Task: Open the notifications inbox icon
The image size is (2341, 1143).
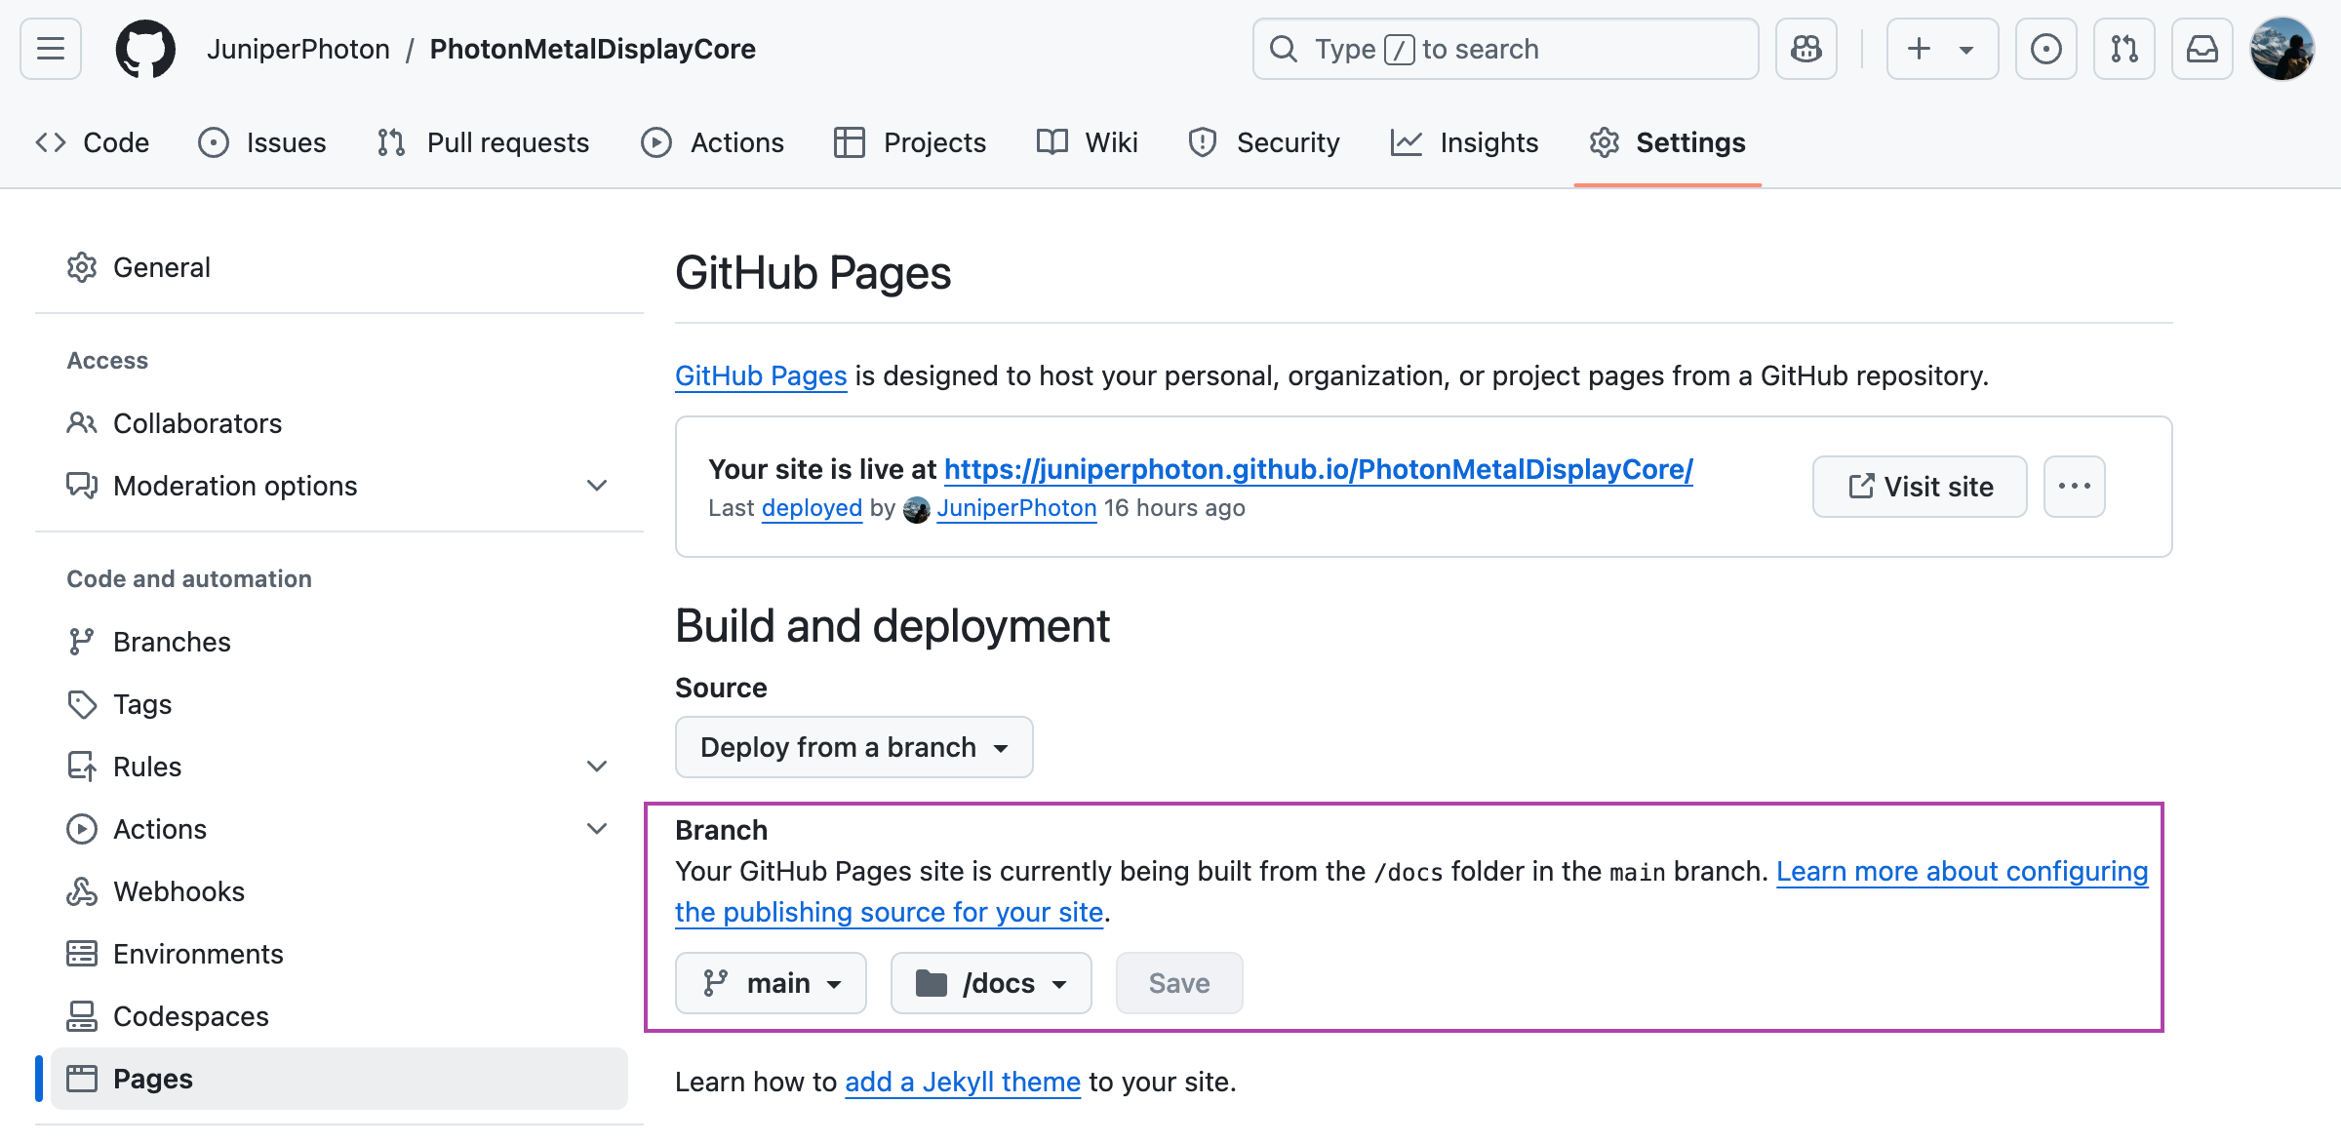Action: (2202, 49)
